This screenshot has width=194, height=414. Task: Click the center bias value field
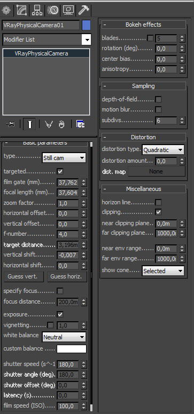pos(166,59)
